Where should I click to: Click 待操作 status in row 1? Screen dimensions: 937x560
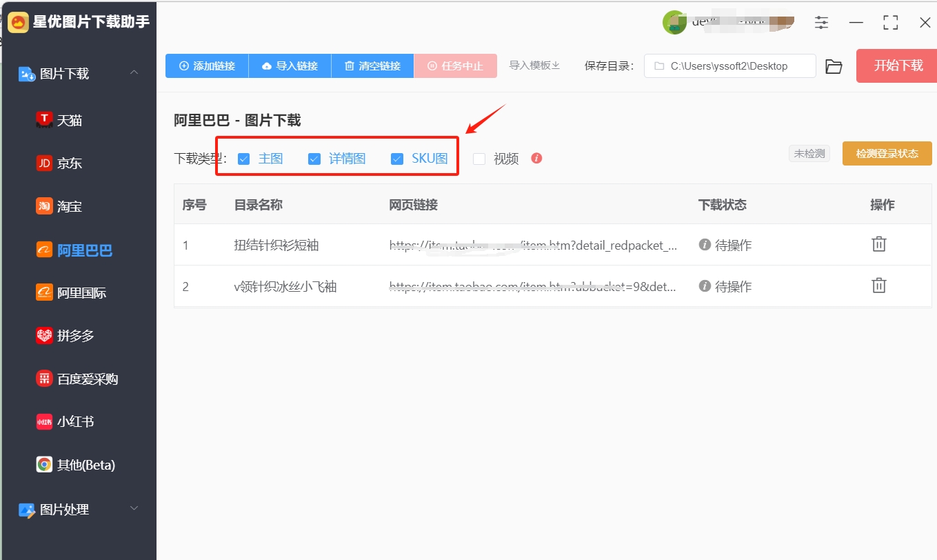pos(734,245)
